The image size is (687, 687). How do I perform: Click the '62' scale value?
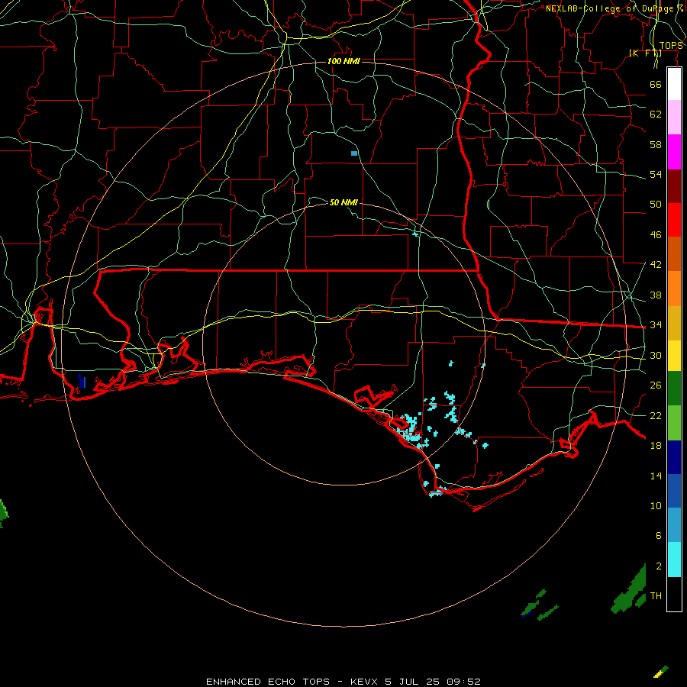pyautogui.click(x=656, y=114)
